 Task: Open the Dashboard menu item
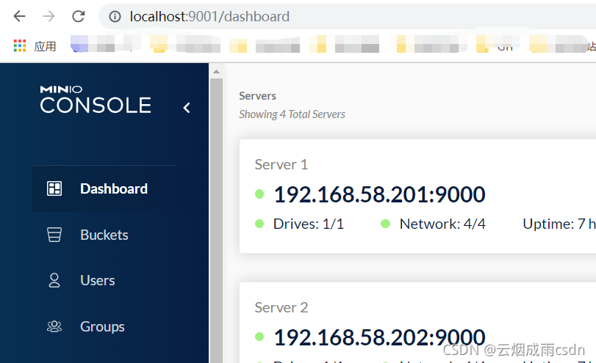click(x=104, y=188)
